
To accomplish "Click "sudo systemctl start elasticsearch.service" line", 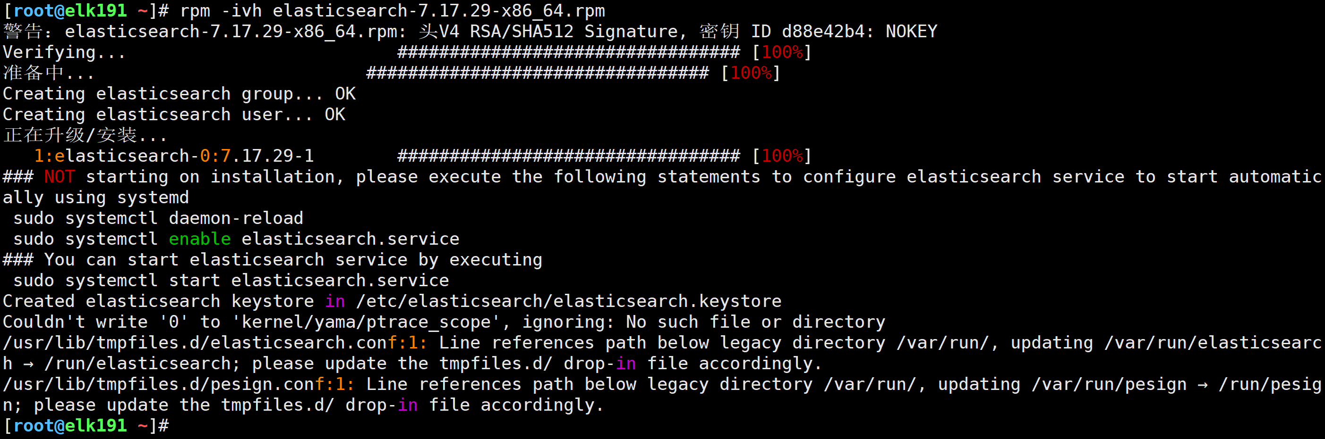I will 231,281.
